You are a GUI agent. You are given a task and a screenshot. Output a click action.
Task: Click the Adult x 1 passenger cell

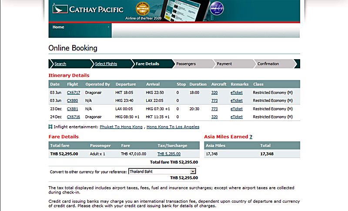point(97,154)
